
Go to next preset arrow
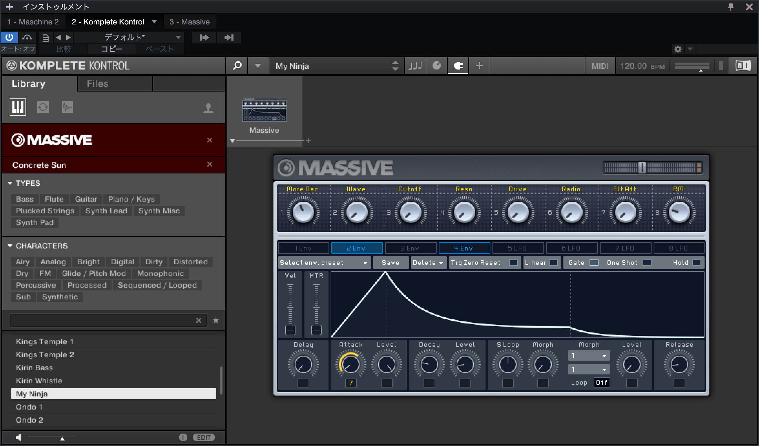pyautogui.click(x=68, y=37)
